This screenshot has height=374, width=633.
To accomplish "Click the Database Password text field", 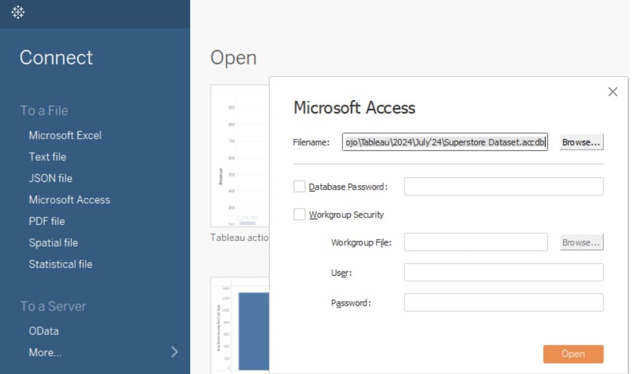I will [x=504, y=186].
